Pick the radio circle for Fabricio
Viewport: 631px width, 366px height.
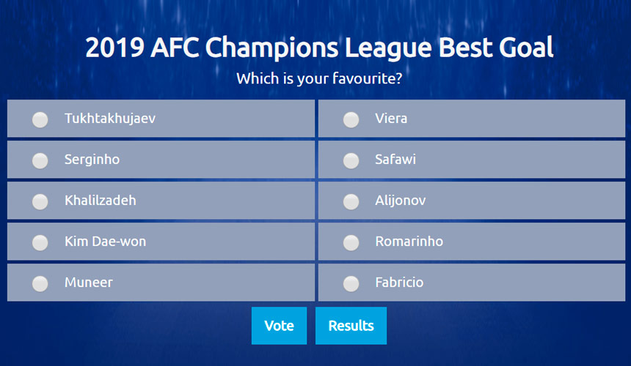tap(351, 283)
